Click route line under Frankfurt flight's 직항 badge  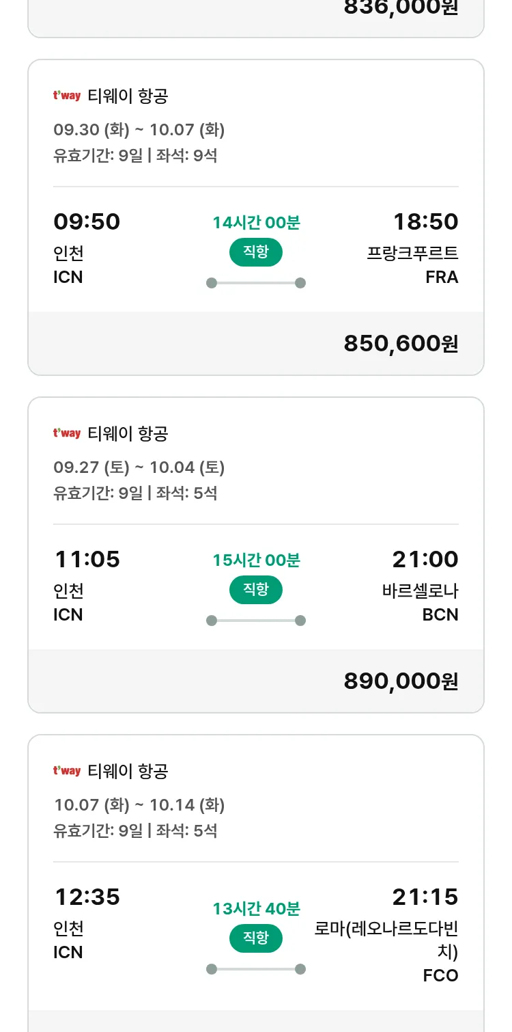256,283
